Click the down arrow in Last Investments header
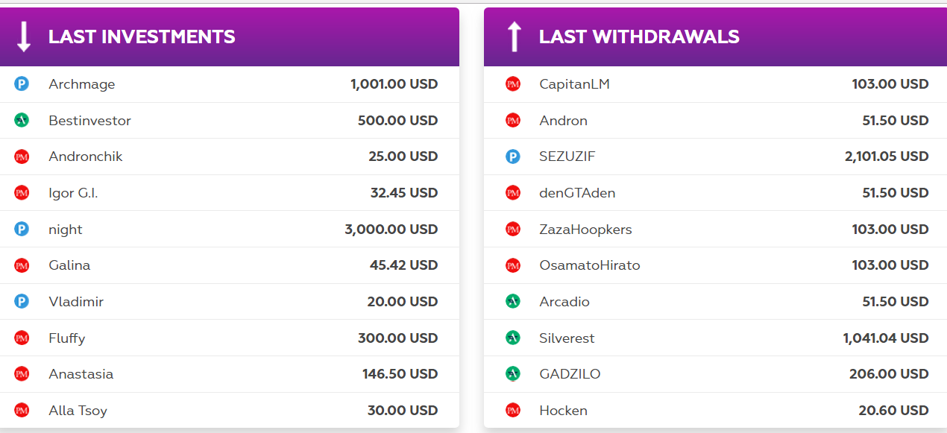 point(24,37)
